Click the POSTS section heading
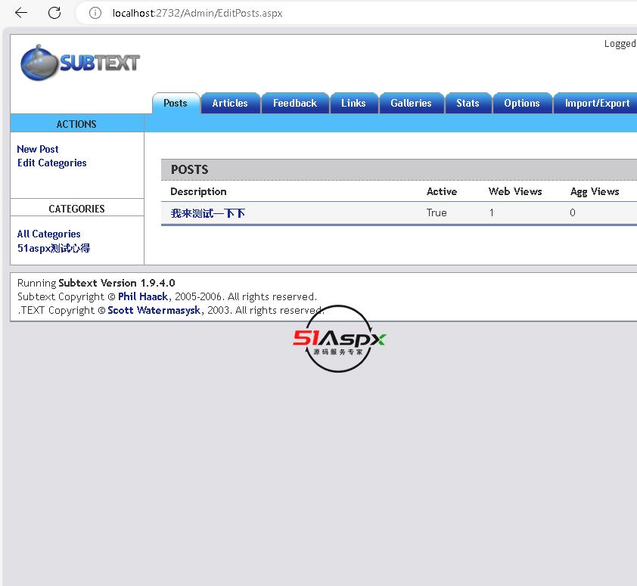Screen dimensions: 637x586 [190, 169]
